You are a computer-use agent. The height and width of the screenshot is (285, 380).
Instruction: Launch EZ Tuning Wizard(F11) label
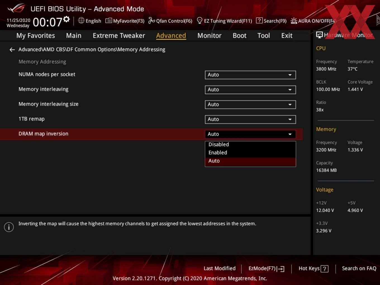coord(228,21)
